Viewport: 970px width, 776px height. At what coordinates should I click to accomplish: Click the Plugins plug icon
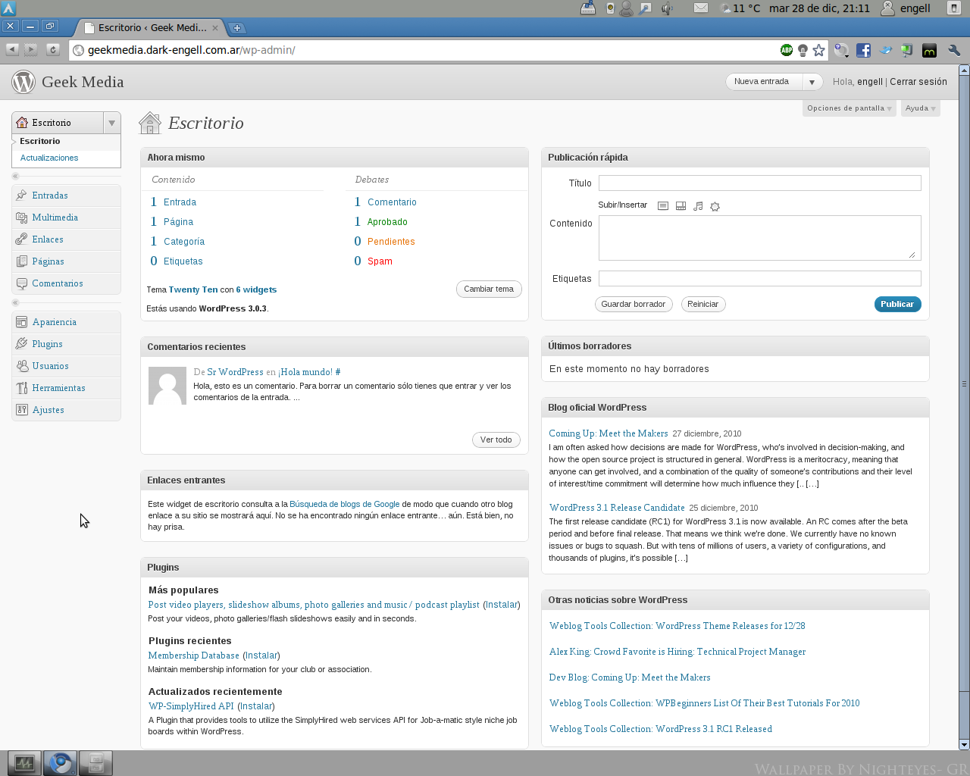(21, 344)
